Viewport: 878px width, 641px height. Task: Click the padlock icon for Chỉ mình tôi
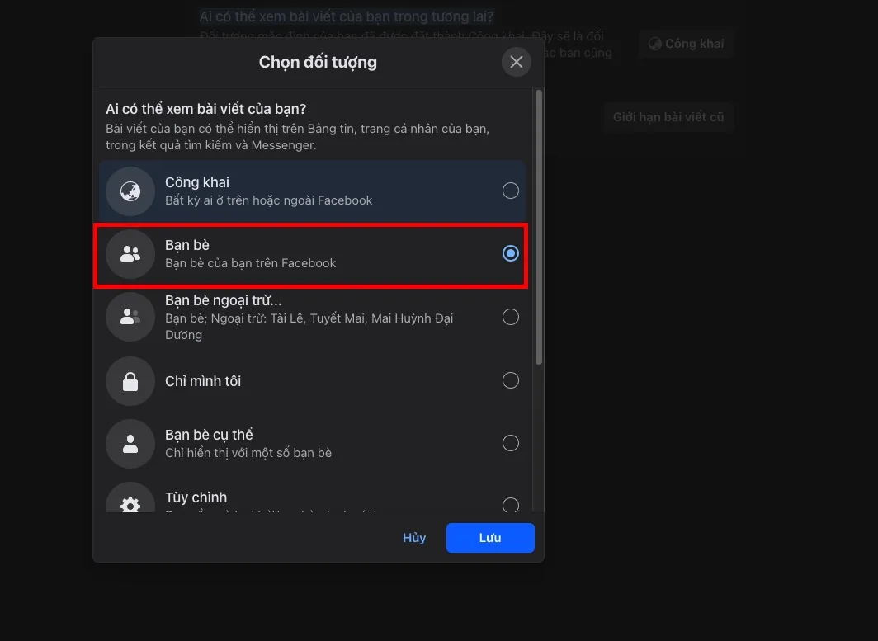coord(130,381)
